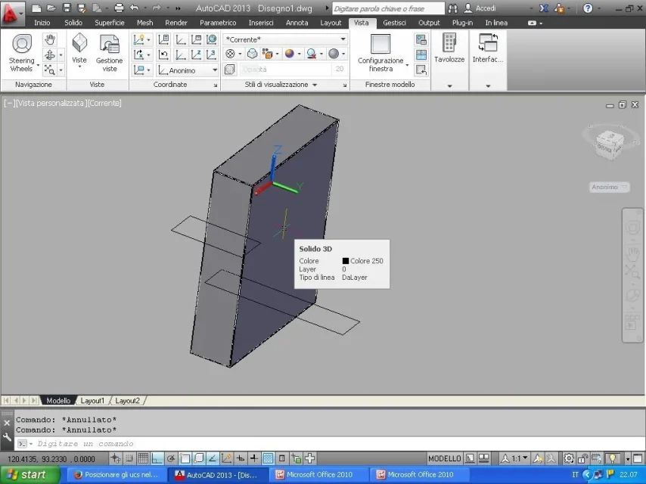
Task: Toggle Polar tracking in status bar
Action: (x=170, y=458)
